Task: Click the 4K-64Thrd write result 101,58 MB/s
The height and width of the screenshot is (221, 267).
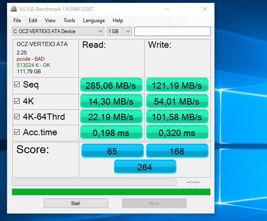Action: pyautogui.click(x=177, y=117)
